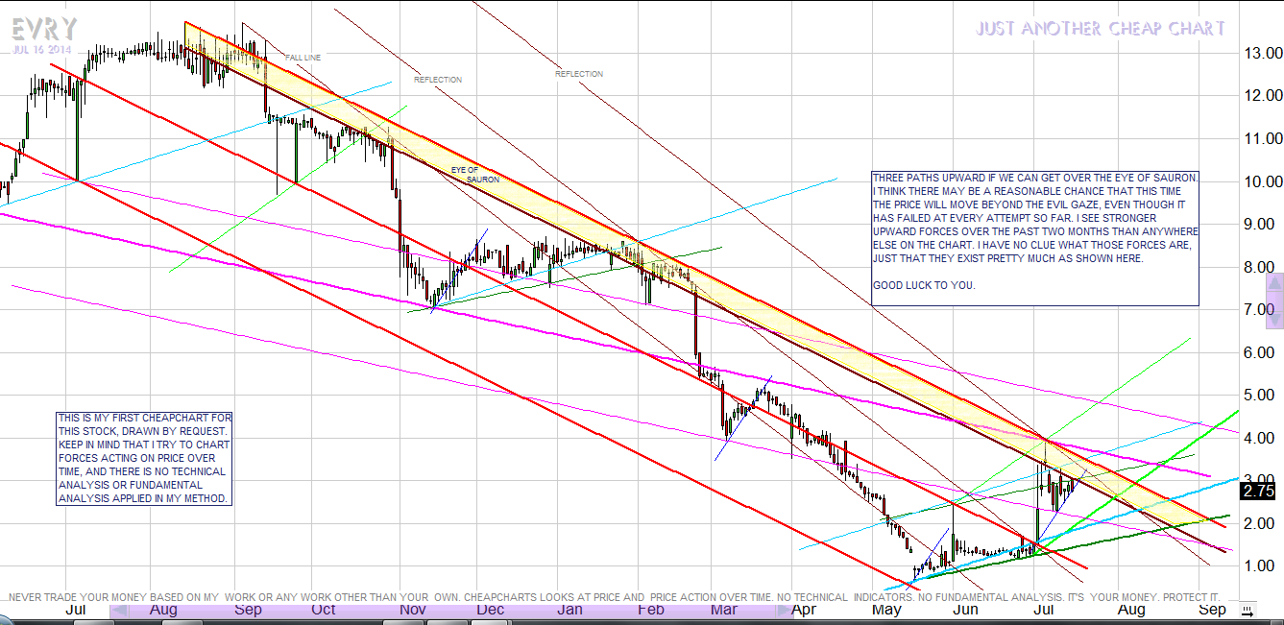Select the FALL LINE annotation label
1284x625 pixels.
(x=303, y=58)
